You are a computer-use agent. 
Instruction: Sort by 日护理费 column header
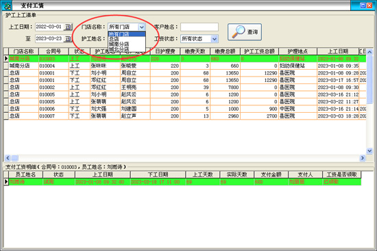[x=165, y=51]
